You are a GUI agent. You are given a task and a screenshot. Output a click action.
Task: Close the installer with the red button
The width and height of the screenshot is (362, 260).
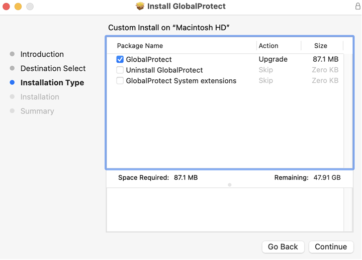point(6,7)
